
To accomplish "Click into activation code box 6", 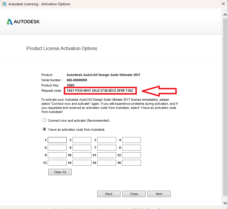I will click(x=82, y=148).
